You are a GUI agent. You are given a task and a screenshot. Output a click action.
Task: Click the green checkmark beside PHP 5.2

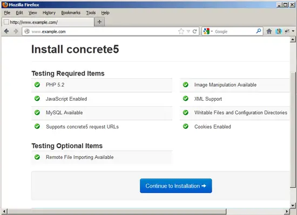[37, 85]
